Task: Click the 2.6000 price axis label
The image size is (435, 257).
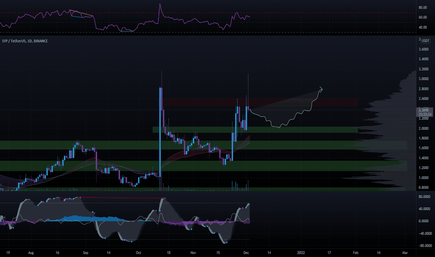Action: click(x=423, y=99)
